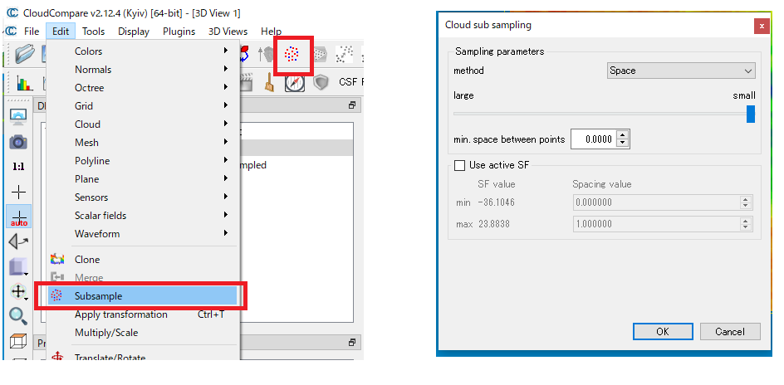Click the CloudCompare logo in the menu bar
This screenshot has width=784, height=385.
tap(11, 31)
